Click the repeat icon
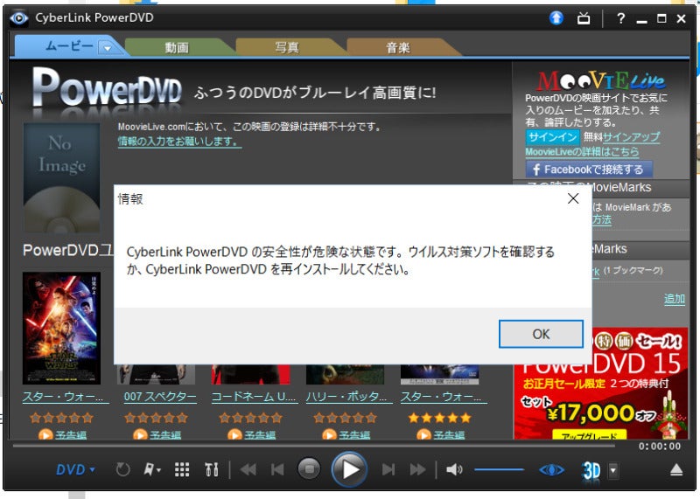 [122, 469]
